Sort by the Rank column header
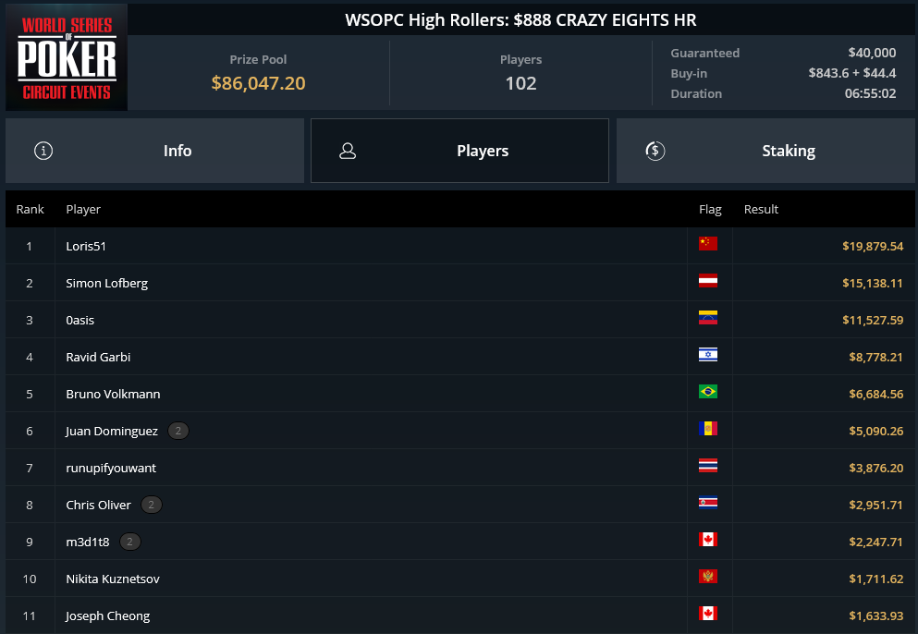 coord(31,210)
